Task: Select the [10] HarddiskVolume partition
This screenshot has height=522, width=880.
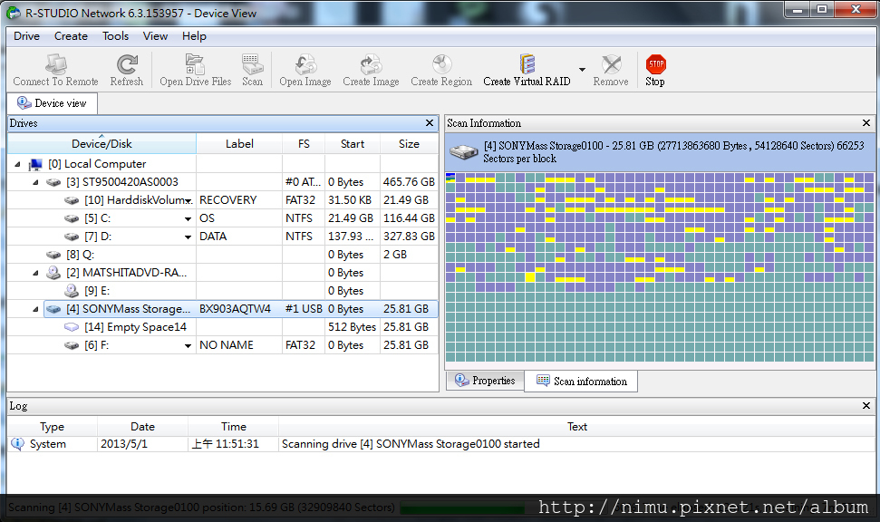Action: (135, 199)
